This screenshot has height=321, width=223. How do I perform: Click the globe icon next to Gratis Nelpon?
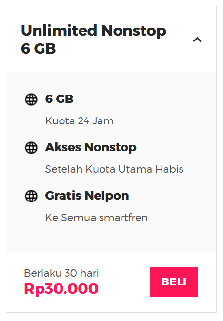tap(31, 196)
